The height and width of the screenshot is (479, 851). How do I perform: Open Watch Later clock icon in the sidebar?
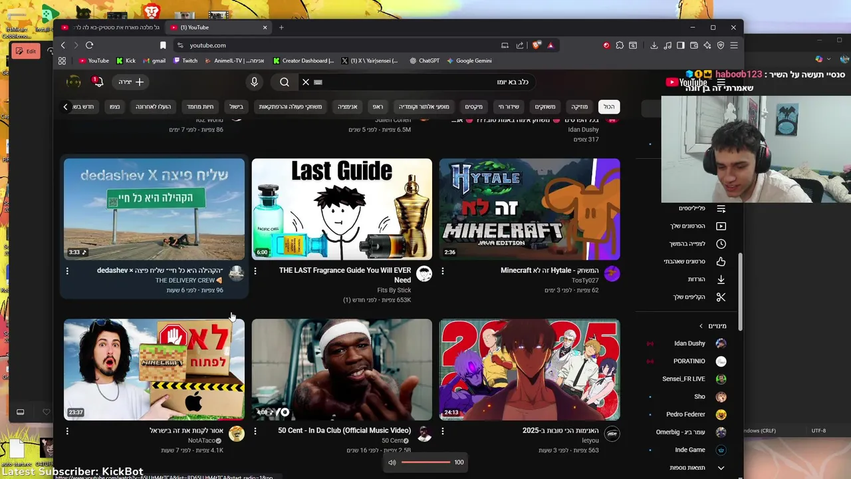pyautogui.click(x=721, y=243)
